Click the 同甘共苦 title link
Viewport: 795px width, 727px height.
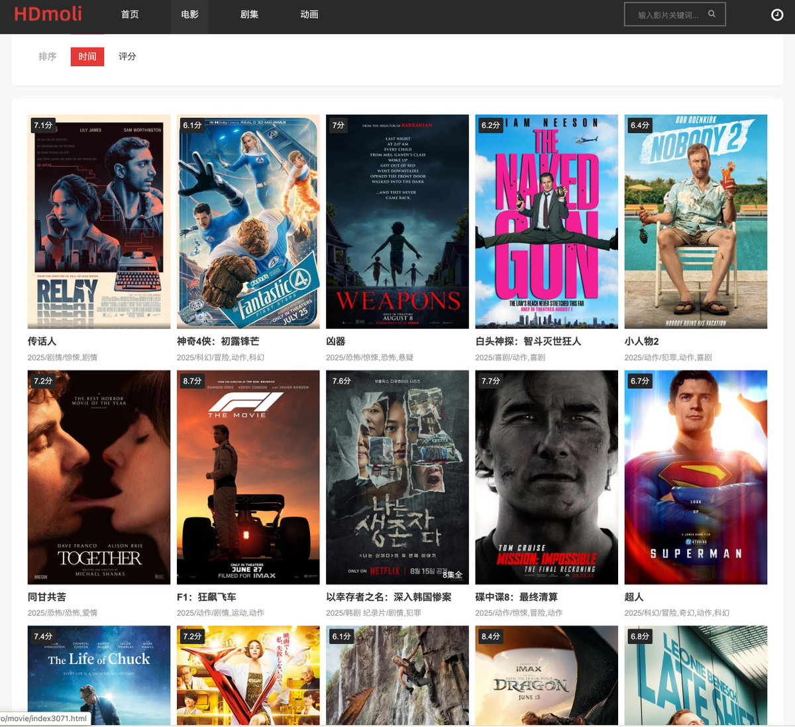coord(46,597)
